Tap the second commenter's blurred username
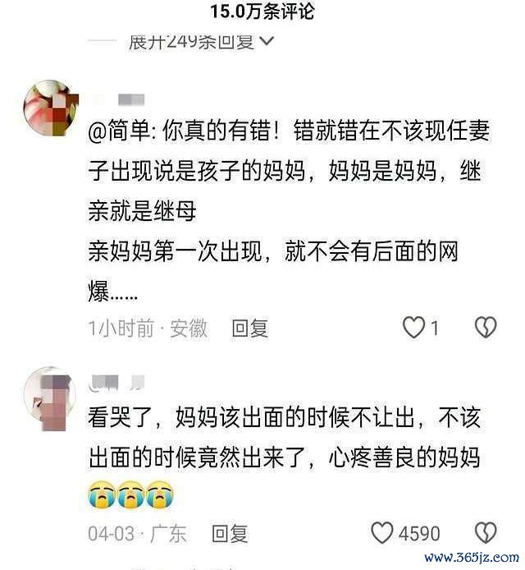Screen dimensions: 525x570 (117, 382)
